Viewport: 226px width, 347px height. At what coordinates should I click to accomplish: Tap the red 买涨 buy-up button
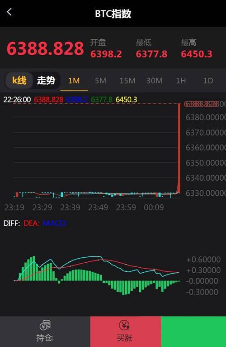click(x=126, y=332)
